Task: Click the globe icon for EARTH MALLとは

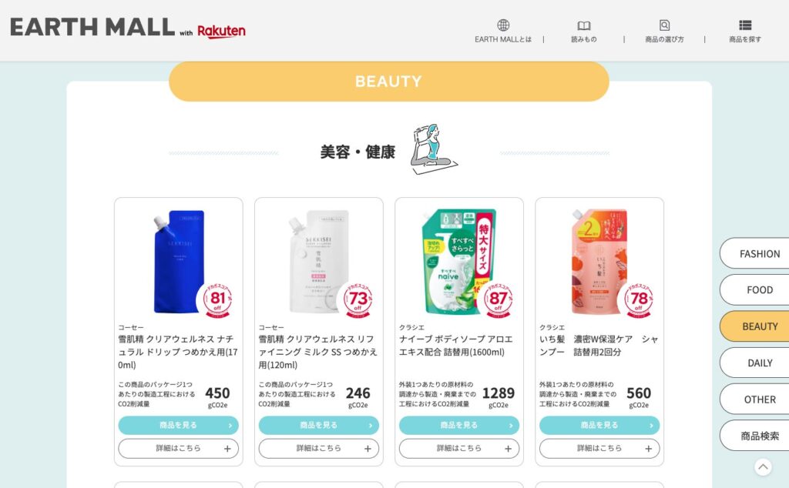Action: pyautogui.click(x=503, y=25)
